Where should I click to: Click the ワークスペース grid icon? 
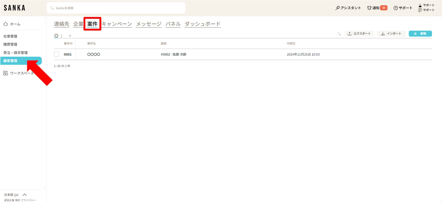tap(6, 73)
